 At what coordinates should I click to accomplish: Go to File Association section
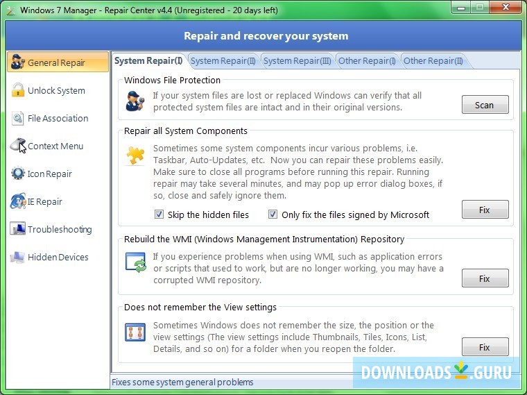[58, 119]
